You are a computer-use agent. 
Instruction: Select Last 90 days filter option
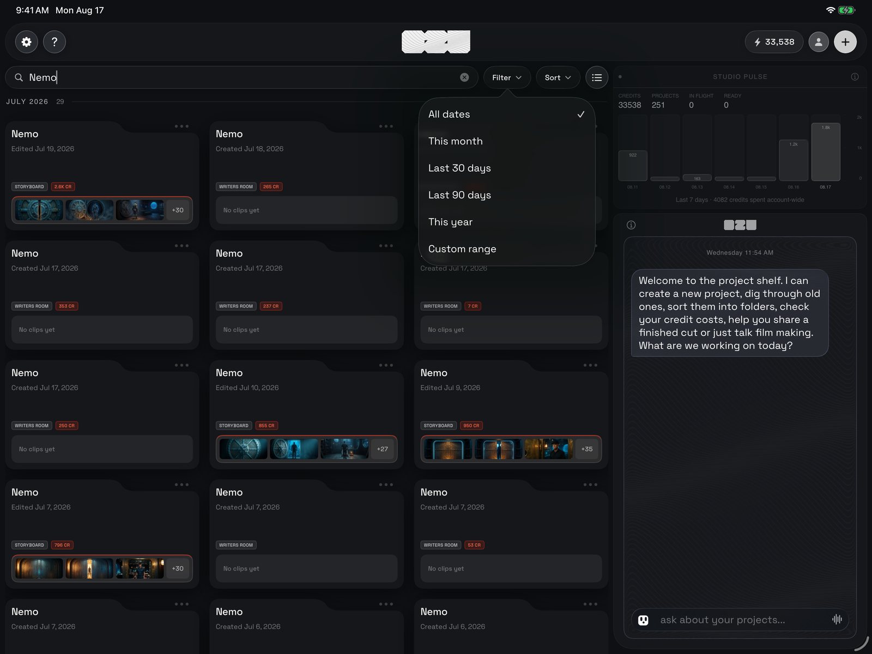click(507, 195)
